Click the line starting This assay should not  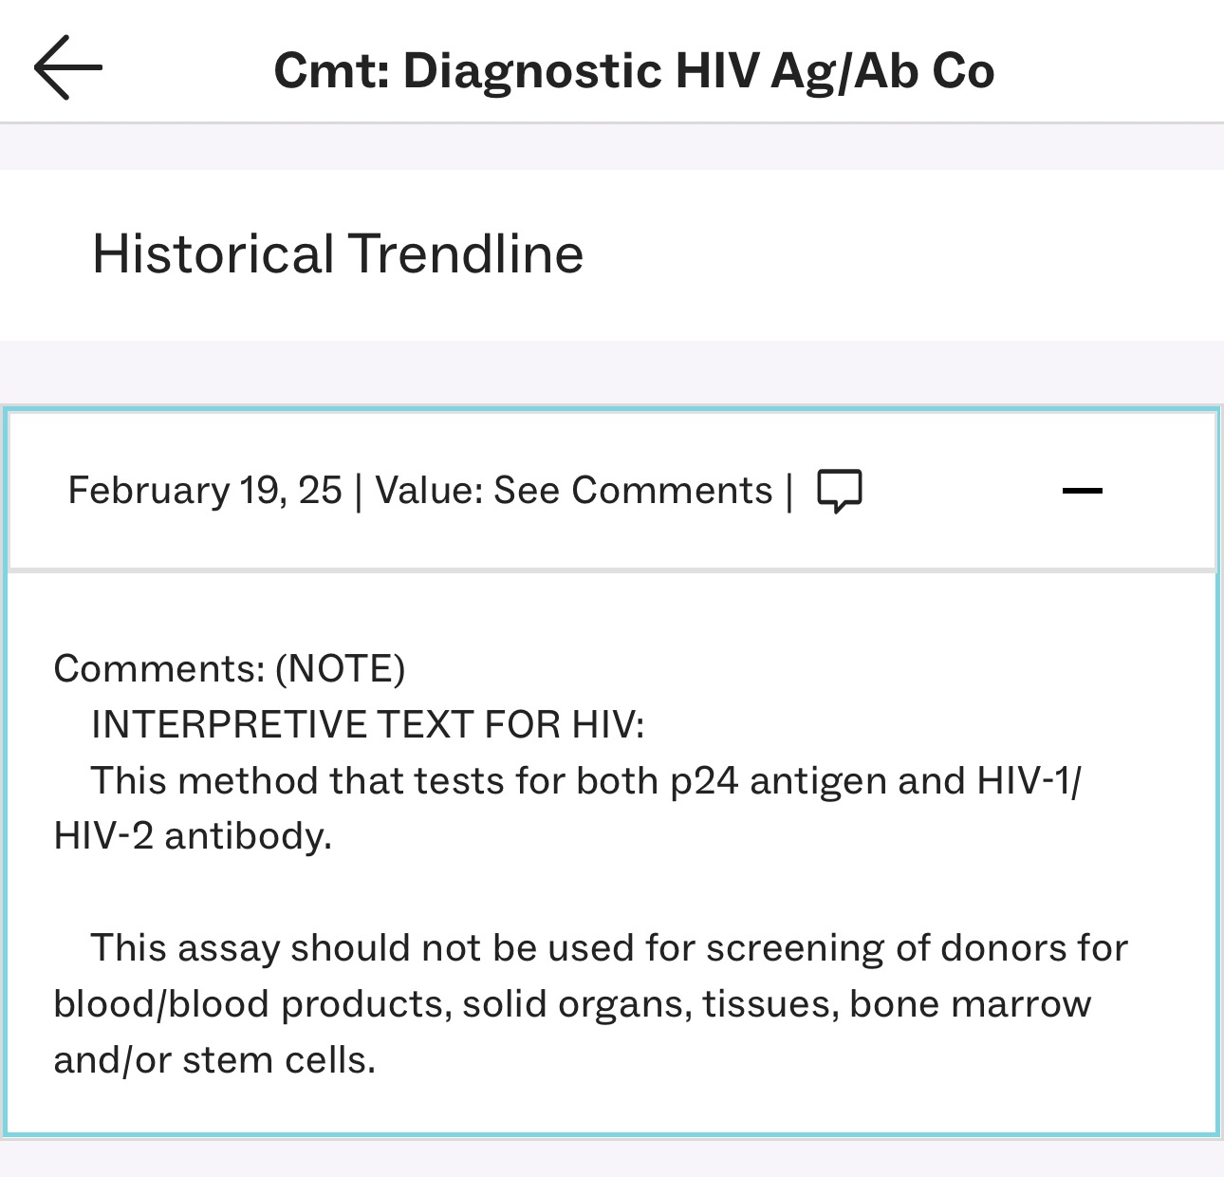tap(608, 948)
